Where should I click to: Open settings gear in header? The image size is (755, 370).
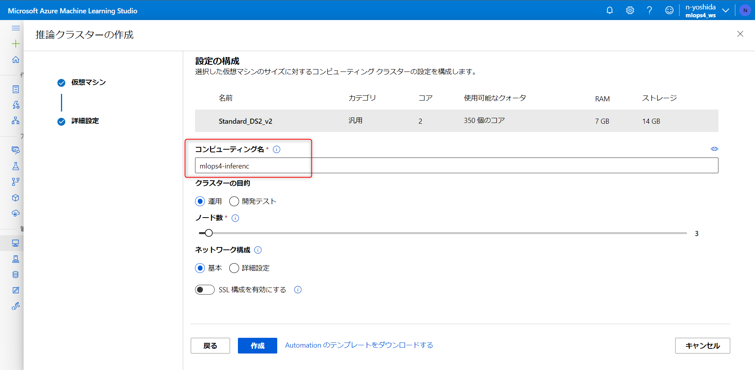(630, 10)
